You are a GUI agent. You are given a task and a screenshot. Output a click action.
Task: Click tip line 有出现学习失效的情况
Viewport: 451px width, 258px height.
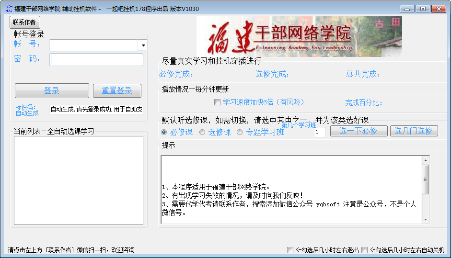coord(232,196)
